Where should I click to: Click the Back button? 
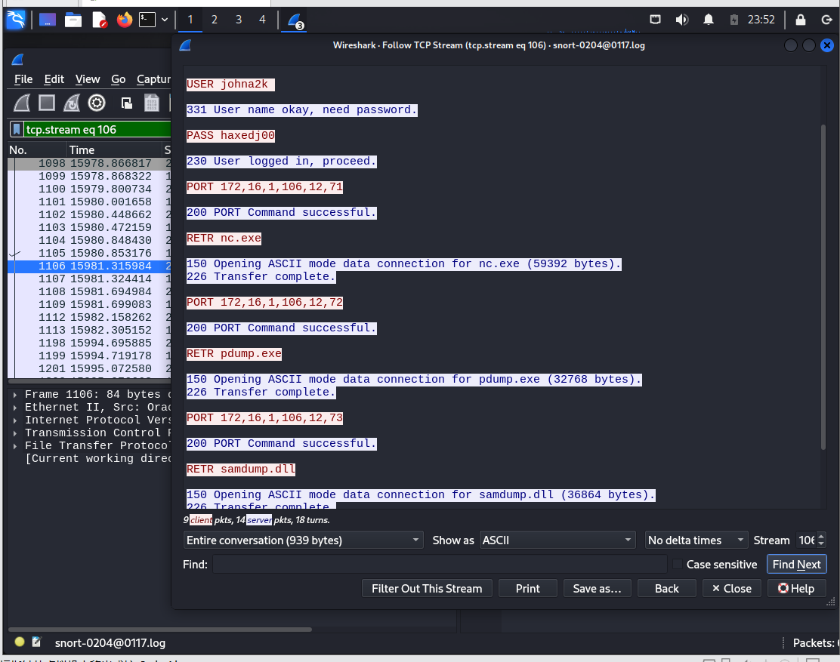[667, 589]
